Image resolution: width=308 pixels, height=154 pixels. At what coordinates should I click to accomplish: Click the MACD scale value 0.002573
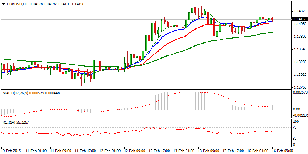tap(300, 92)
